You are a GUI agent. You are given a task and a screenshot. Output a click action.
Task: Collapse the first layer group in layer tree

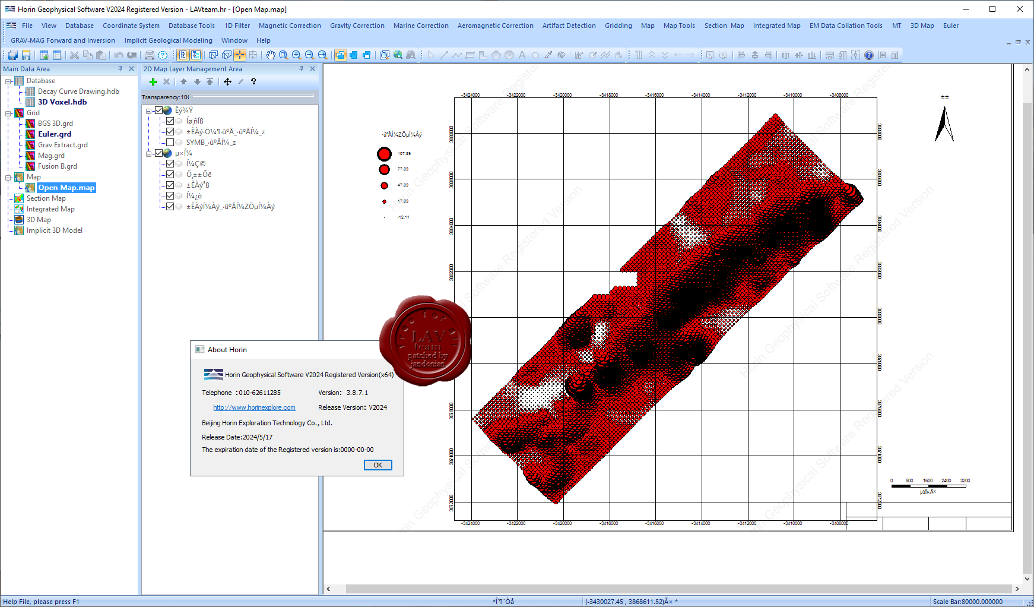point(149,110)
